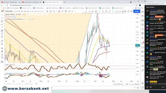Open the watchlist panel icon in right sidebar
This screenshot has height=93, width=166.
point(143,12)
